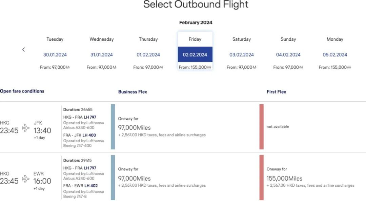Click blue Business Flex color bar, JFK row
366x205 pixels.
(113, 127)
